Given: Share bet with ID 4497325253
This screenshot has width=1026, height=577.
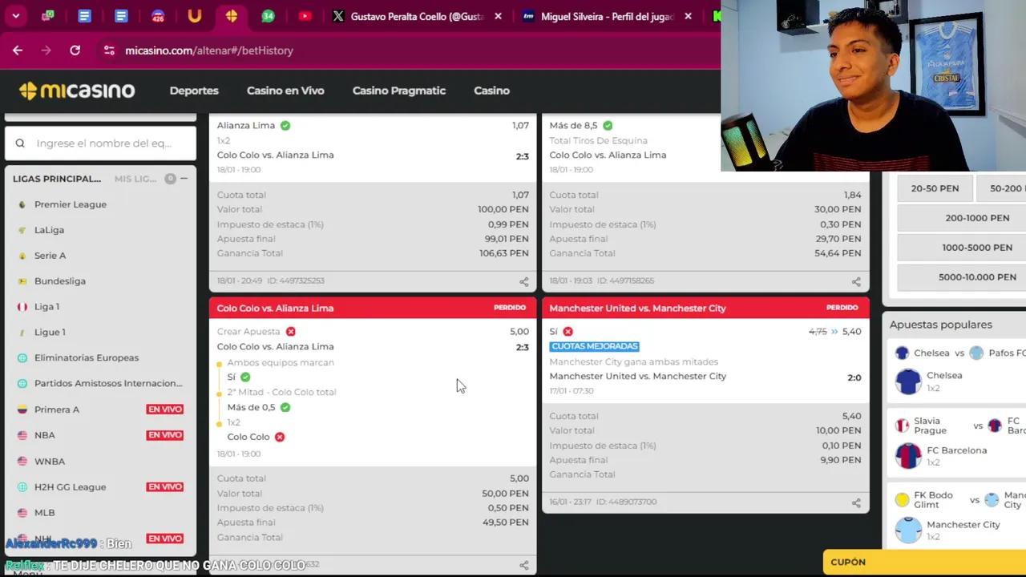Looking at the screenshot, I should [x=523, y=281].
